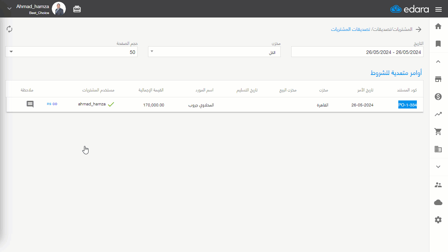Image resolution: width=448 pixels, height=252 pixels.
Task: Open document code PO-1-334
Action: (408, 105)
